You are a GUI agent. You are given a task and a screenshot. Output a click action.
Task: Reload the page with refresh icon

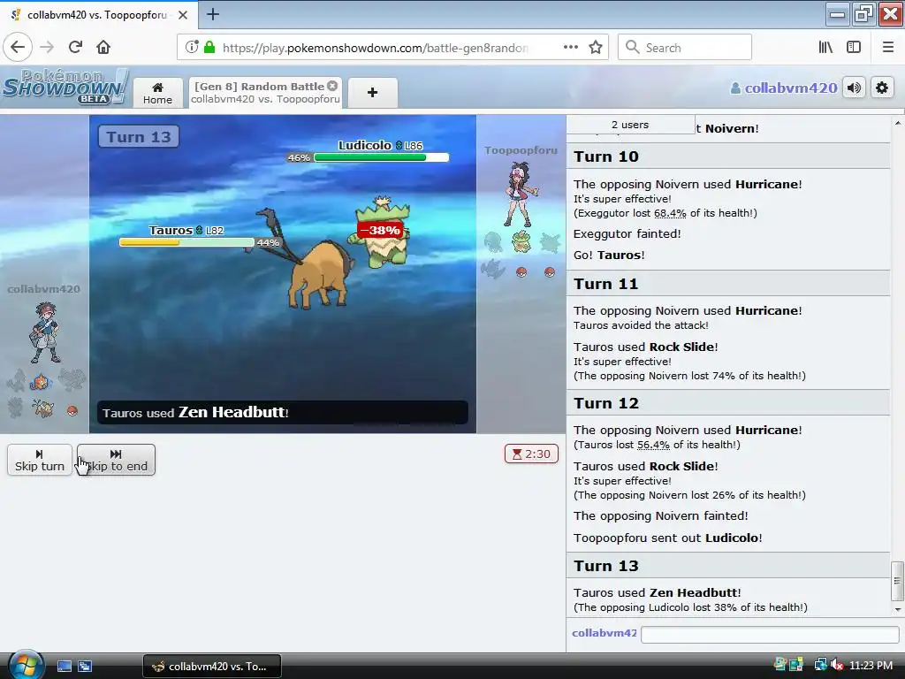click(75, 48)
